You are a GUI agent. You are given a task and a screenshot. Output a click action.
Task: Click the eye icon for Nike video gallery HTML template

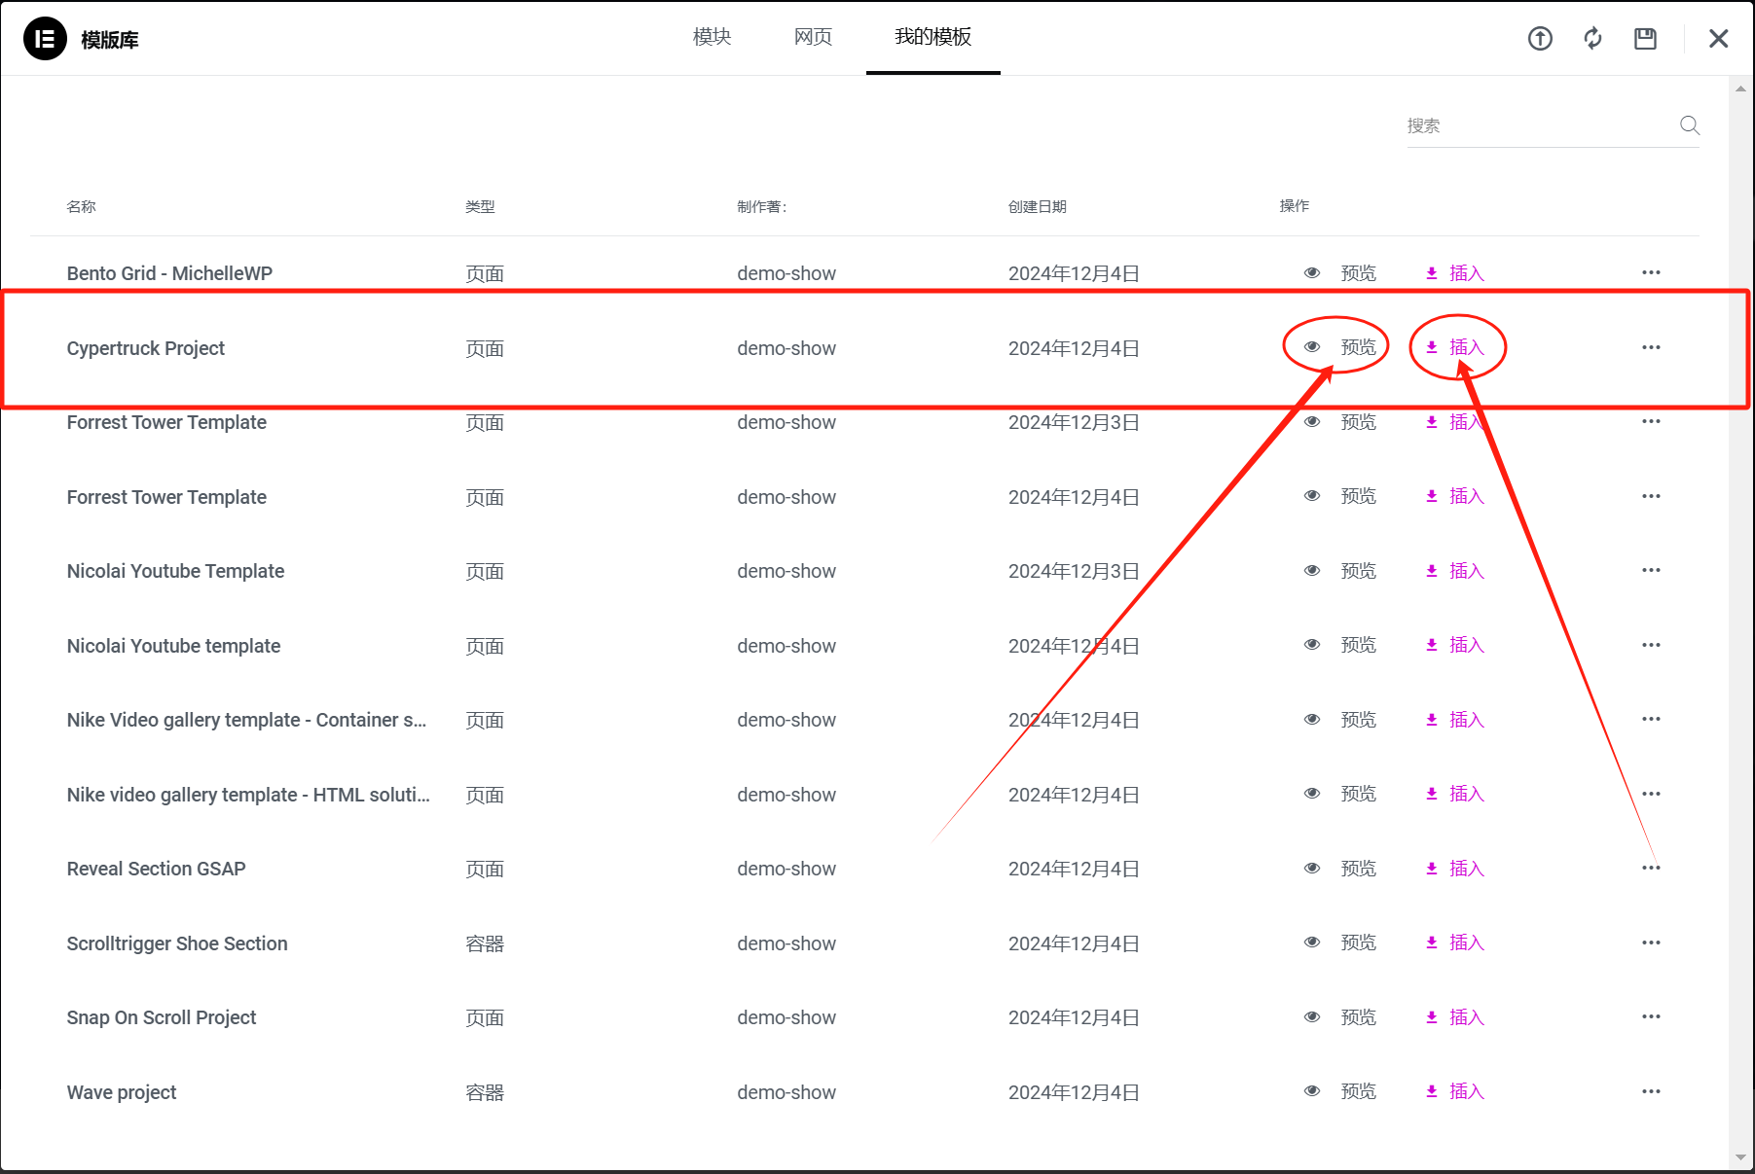[x=1312, y=794]
